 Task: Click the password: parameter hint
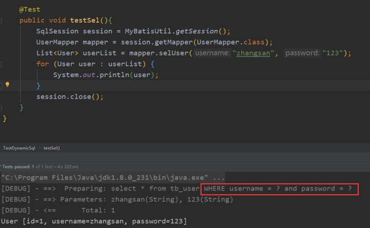click(x=302, y=53)
